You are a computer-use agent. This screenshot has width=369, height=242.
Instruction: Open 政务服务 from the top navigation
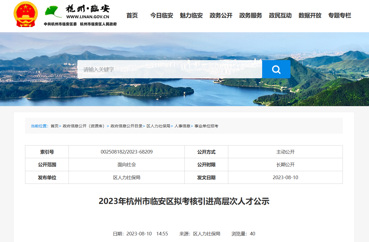coord(251,16)
